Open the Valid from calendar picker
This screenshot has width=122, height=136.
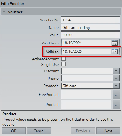point(115,43)
